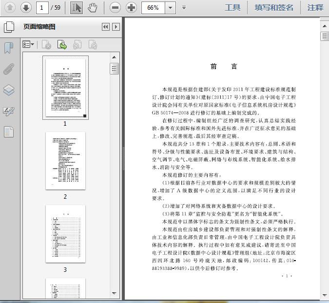The width and height of the screenshot is (329, 303).
Task: Click the 前言 heading text
Action: [224, 66]
